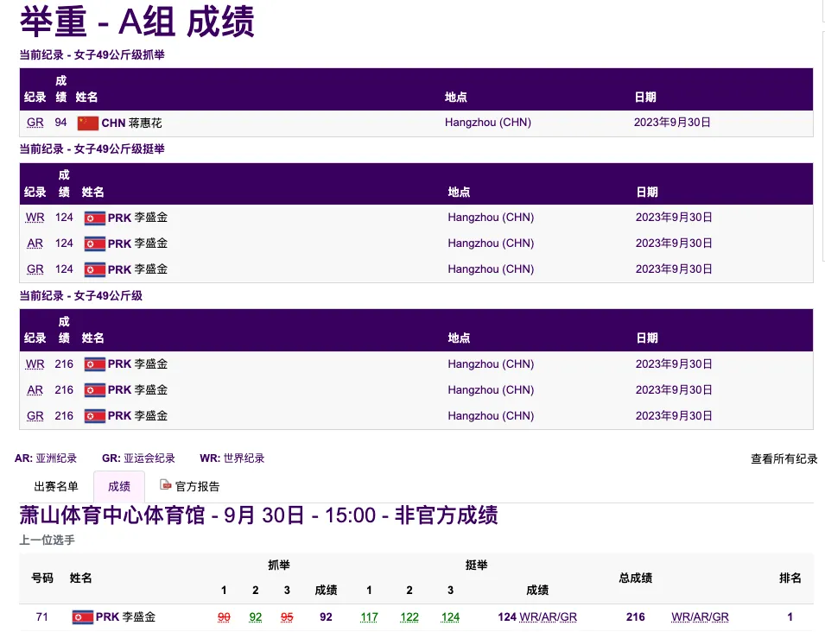825x632 pixels.
Task: Click the document icon beside 官方报告
Action: (x=166, y=485)
